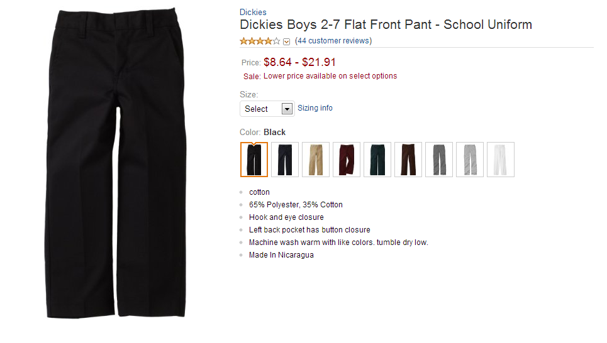Click the $8.64 - $21.91 price text
The height and width of the screenshot is (343, 607).
pos(300,62)
